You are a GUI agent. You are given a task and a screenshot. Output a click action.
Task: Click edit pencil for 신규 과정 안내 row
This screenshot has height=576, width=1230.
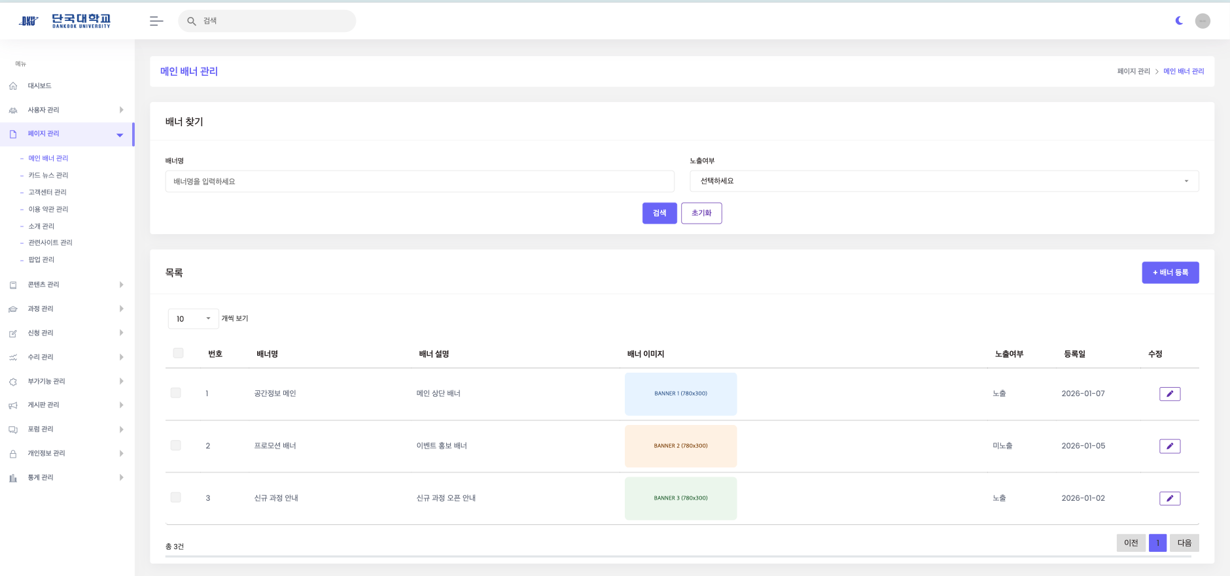pyautogui.click(x=1170, y=498)
